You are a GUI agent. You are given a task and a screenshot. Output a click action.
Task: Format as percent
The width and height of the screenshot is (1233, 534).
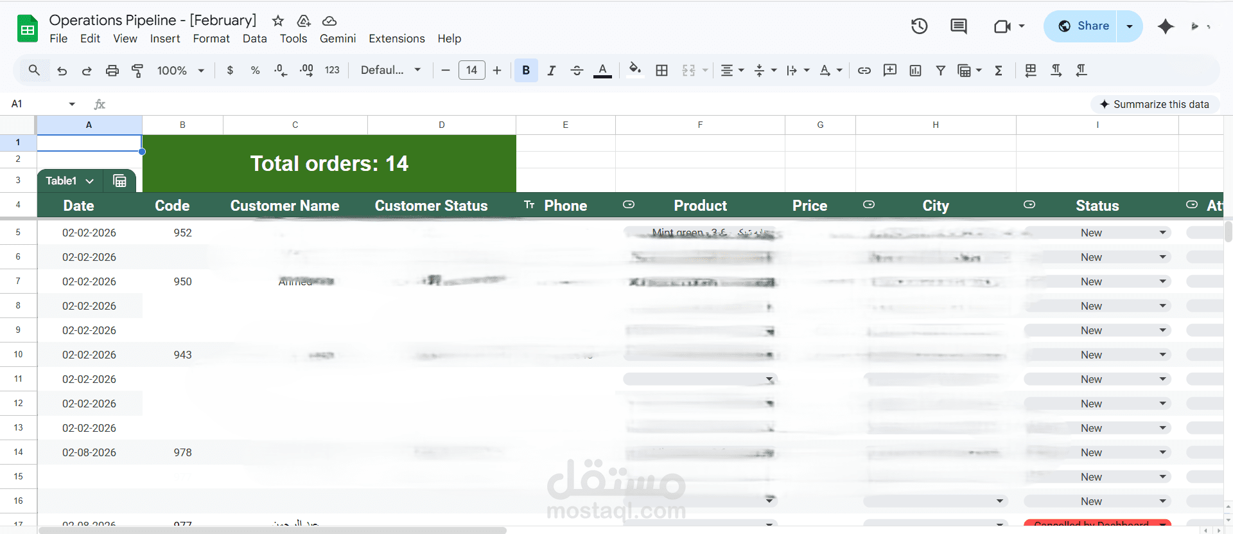[x=255, y=70]
